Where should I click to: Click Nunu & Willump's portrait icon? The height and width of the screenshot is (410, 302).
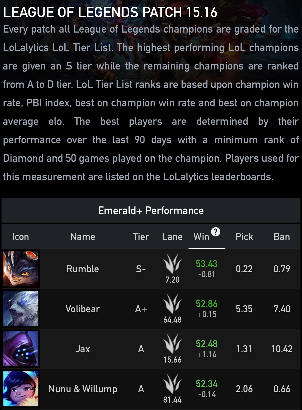[21, 389]
